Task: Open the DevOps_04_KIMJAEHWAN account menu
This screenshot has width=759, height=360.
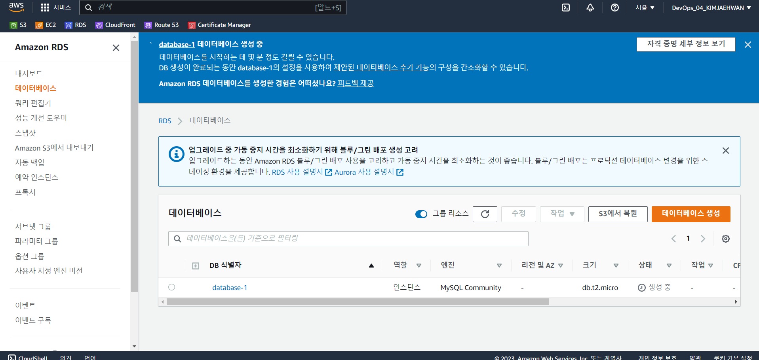Action: (711, 8)
